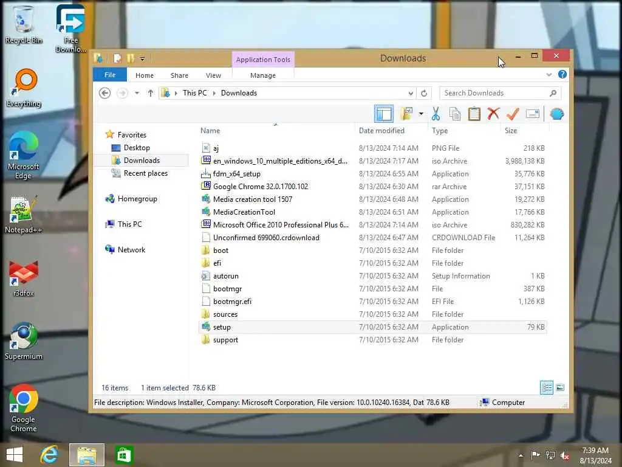Open the Everything desktop shortcut
This screenshot has height=467, width=622.
coord(24,88)
